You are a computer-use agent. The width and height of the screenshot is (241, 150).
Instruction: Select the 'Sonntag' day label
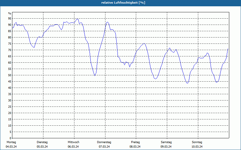(x=197, y=142)
